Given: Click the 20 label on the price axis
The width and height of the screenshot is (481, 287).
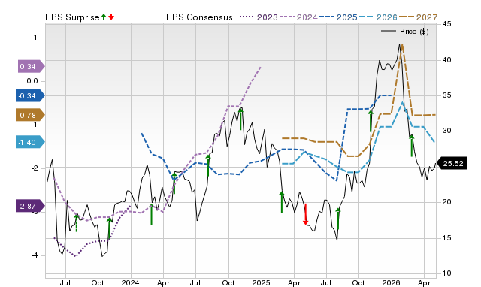Looking at the screenshot, I should (446, 202).
